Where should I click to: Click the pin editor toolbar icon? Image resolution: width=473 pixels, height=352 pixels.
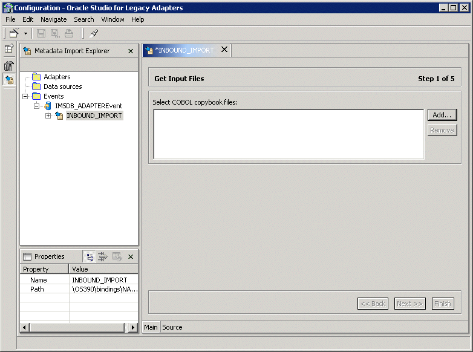[x=94, y=33]
